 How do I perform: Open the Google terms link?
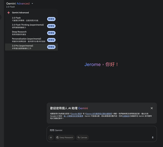(76, 114)
